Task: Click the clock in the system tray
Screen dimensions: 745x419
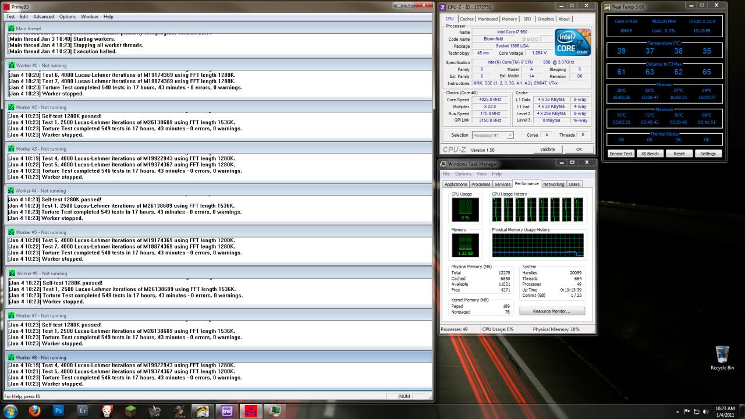Action: click(725, 411)
